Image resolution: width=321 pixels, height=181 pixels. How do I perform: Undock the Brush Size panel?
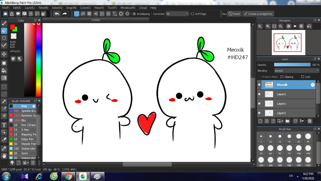click(315, 129)
